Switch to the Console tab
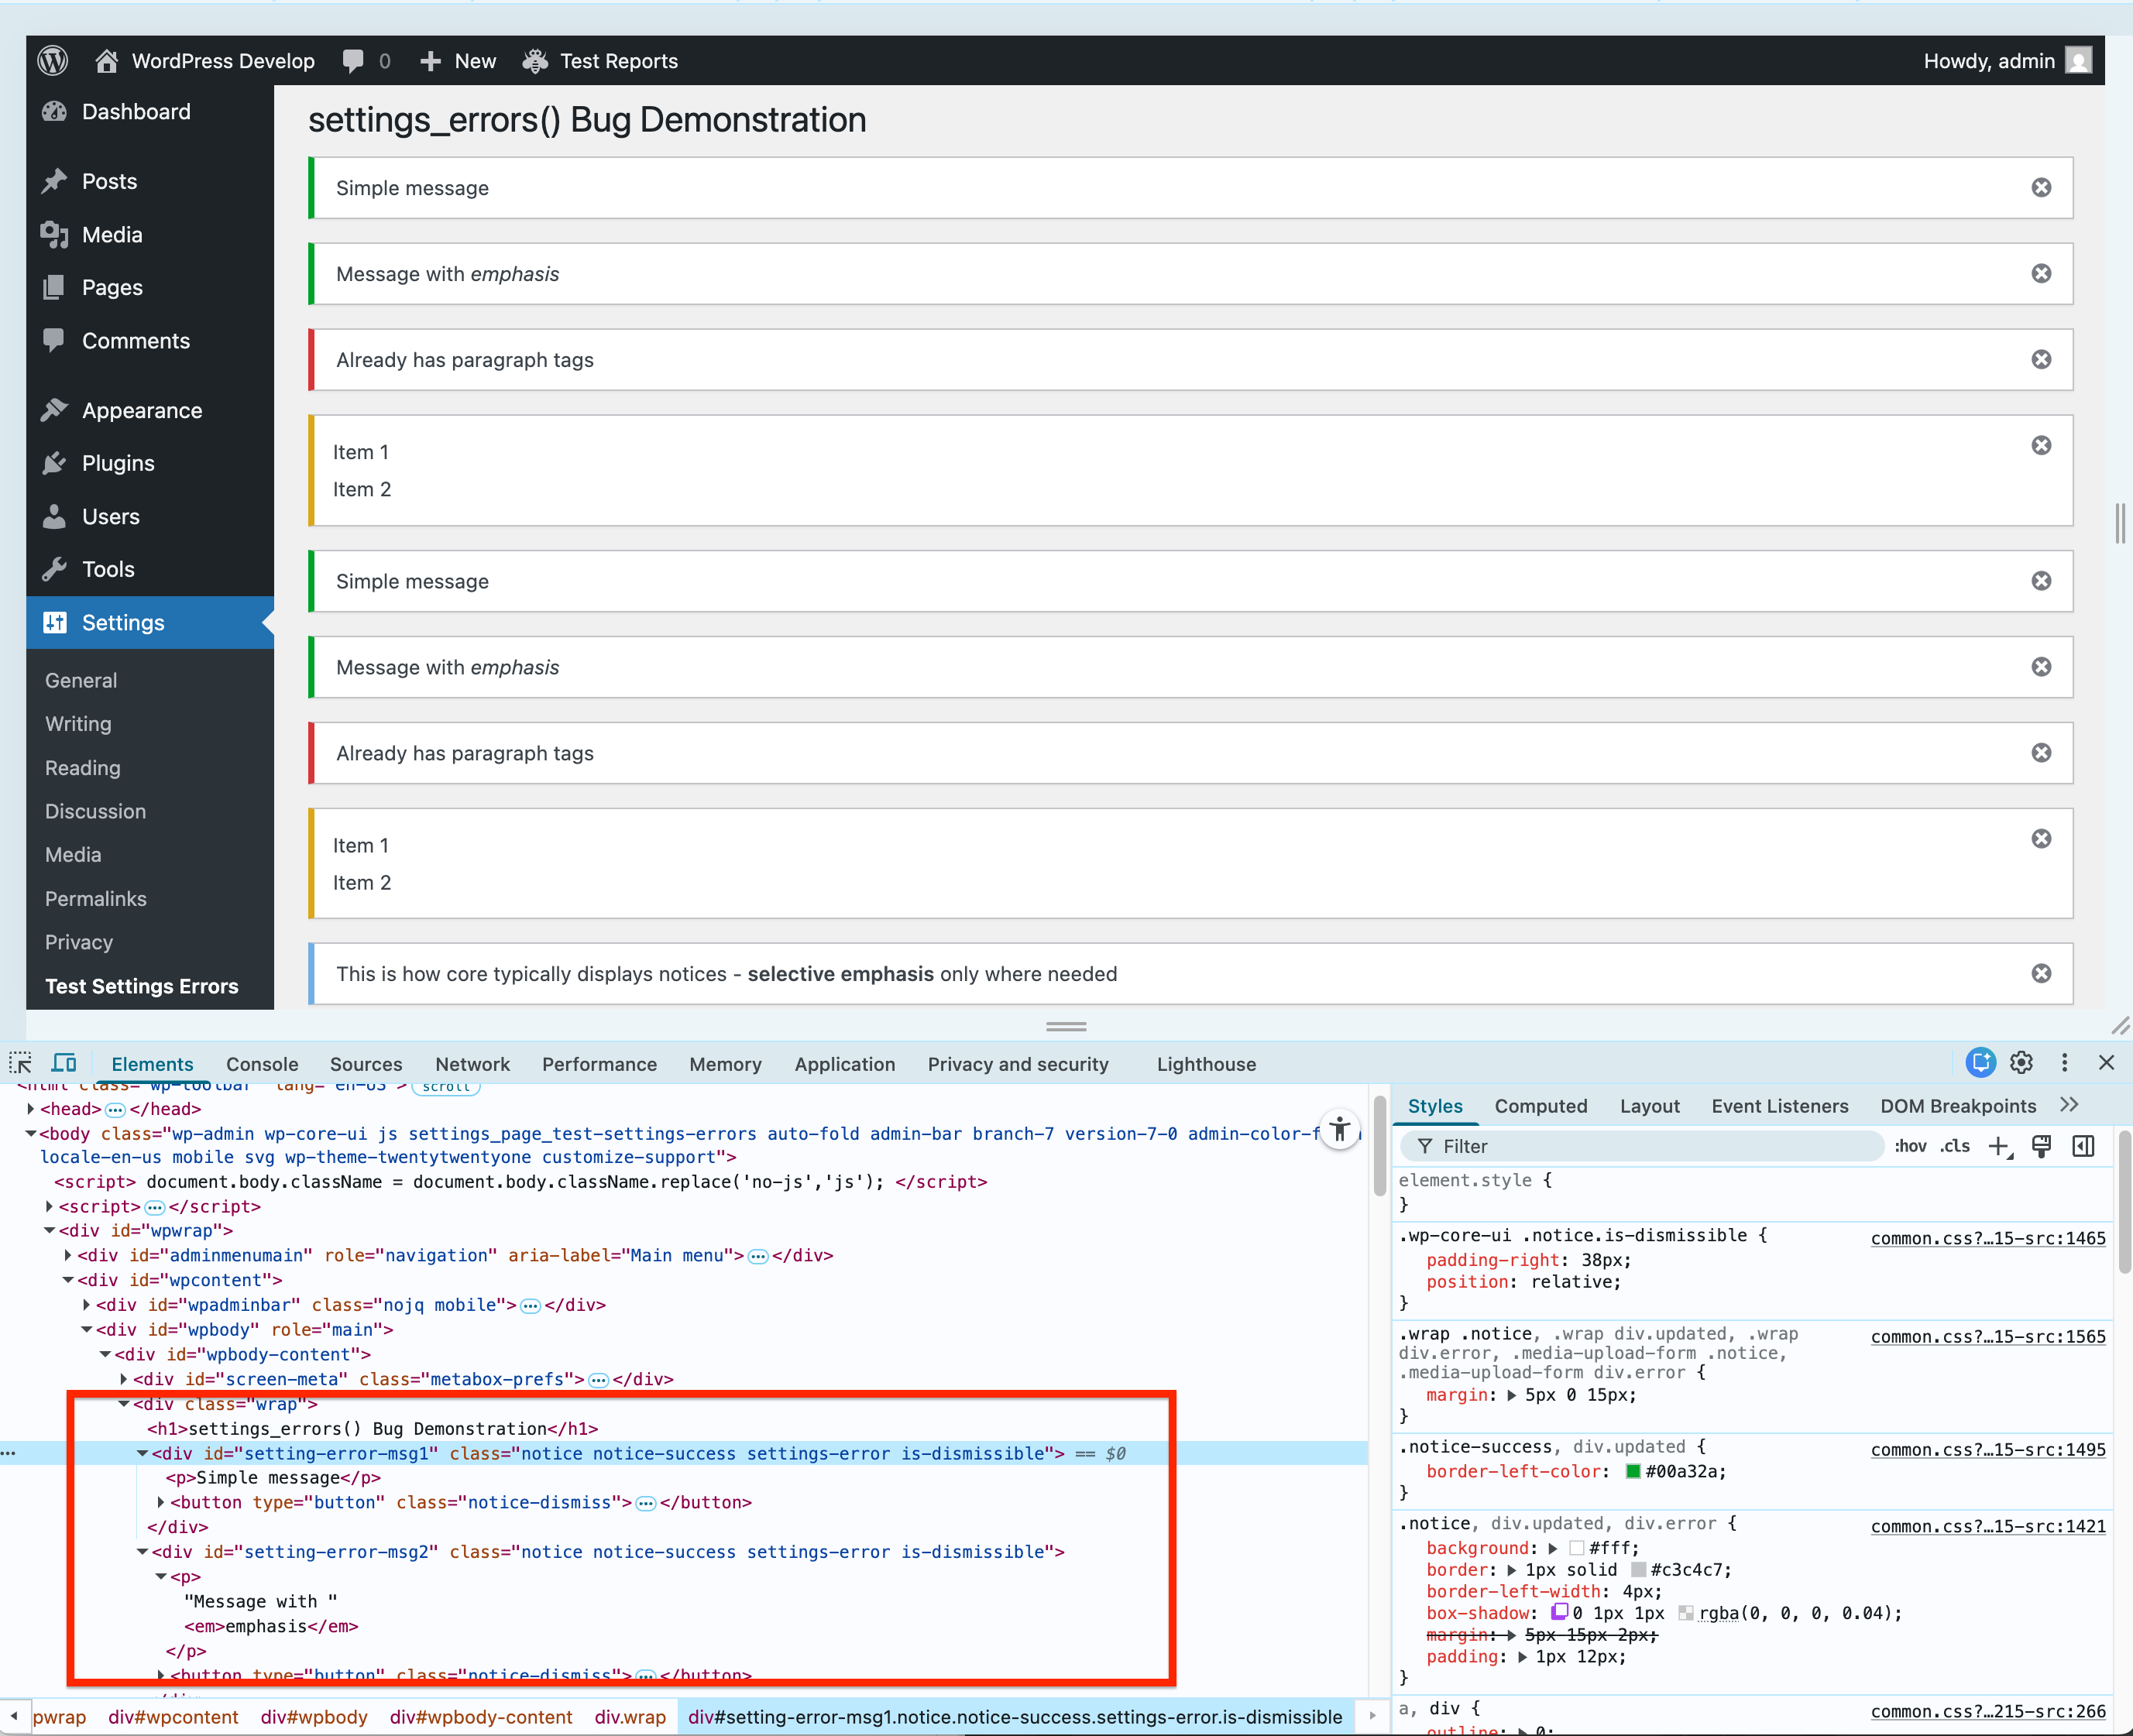Image resolution: width=2133 pixels, height=1736 pixels. [262, 1064]
